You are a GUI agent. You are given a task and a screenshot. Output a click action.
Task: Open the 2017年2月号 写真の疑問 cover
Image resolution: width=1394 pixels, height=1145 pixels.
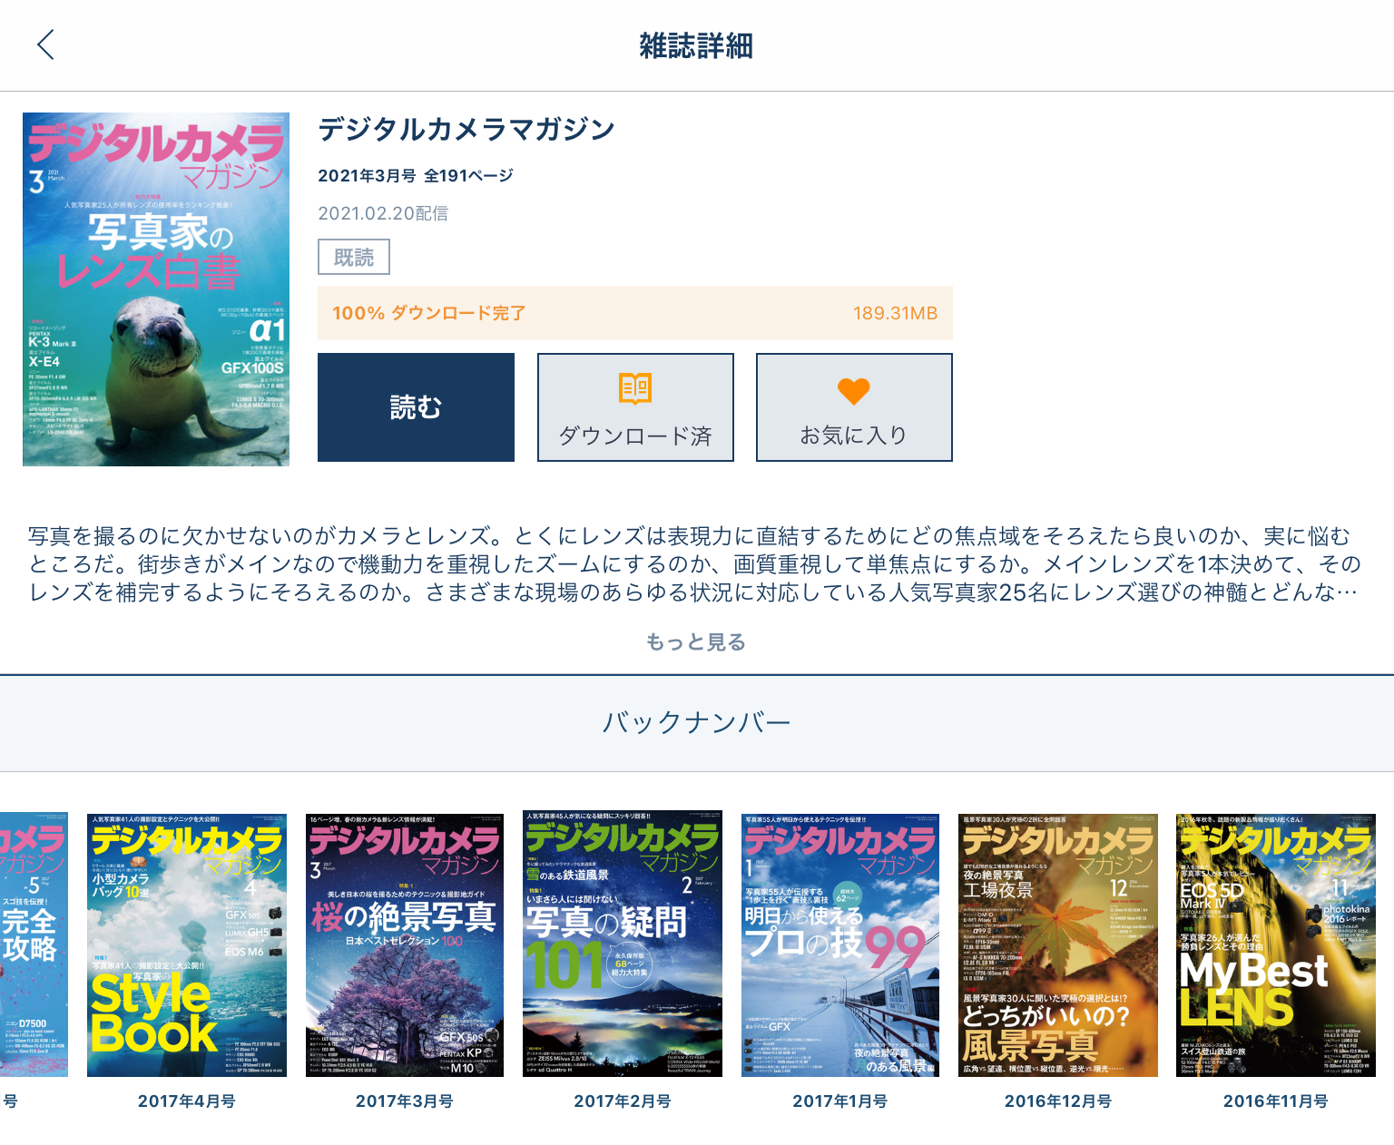tap(623, 944)
